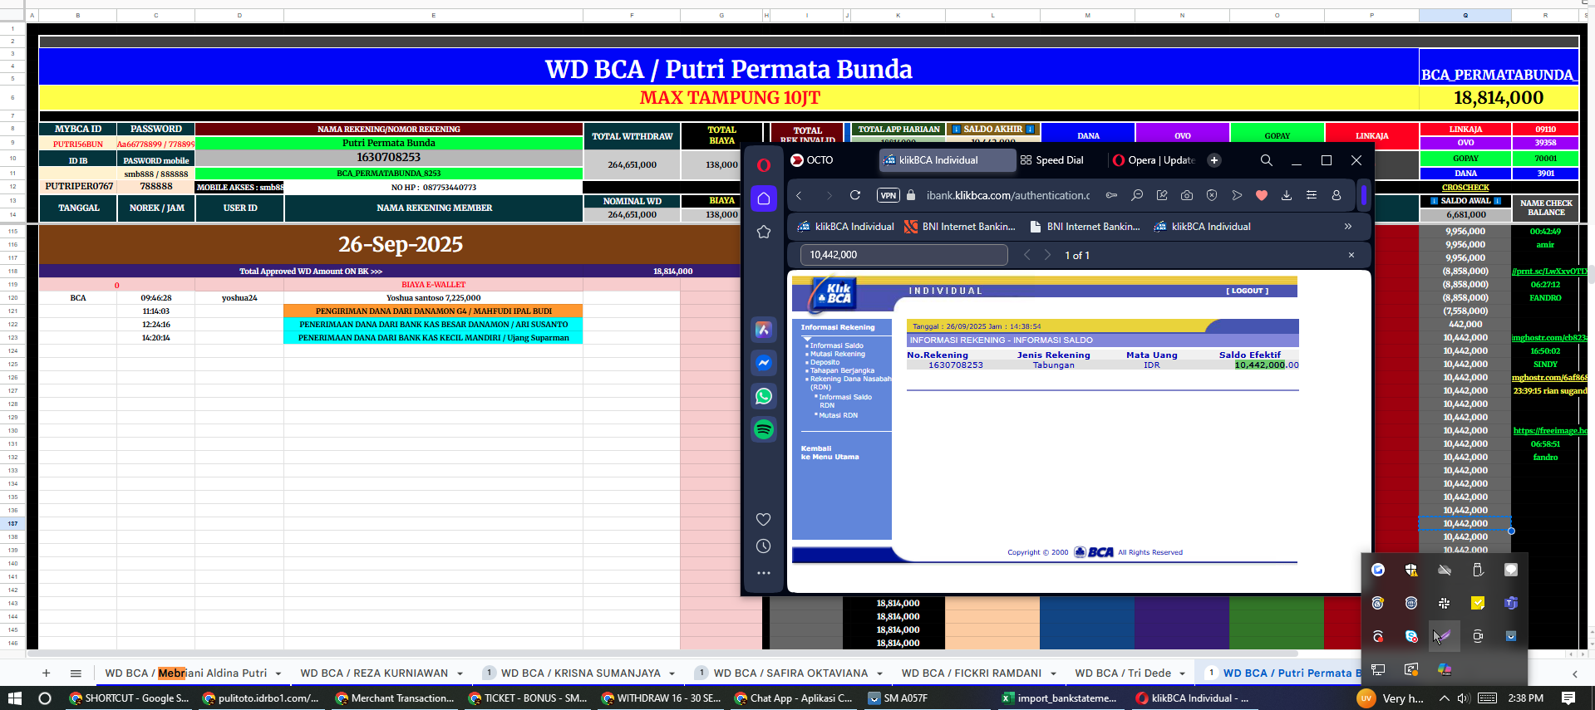Open Informasi Saldo link in klikBCA
Screen dimensions: 1595x710
click(x=836, y=345)
